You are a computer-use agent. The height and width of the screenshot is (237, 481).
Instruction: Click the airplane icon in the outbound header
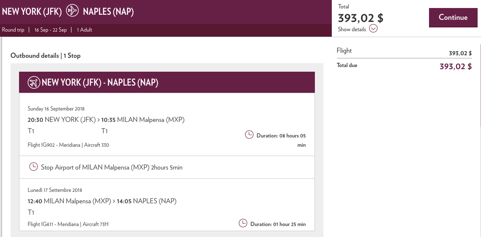pos(34,82)
